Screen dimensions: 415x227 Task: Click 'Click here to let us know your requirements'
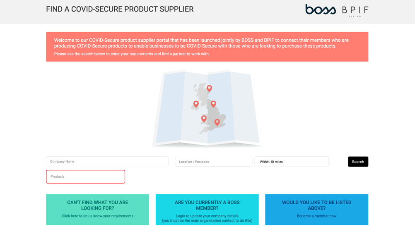tap(97, 216)
